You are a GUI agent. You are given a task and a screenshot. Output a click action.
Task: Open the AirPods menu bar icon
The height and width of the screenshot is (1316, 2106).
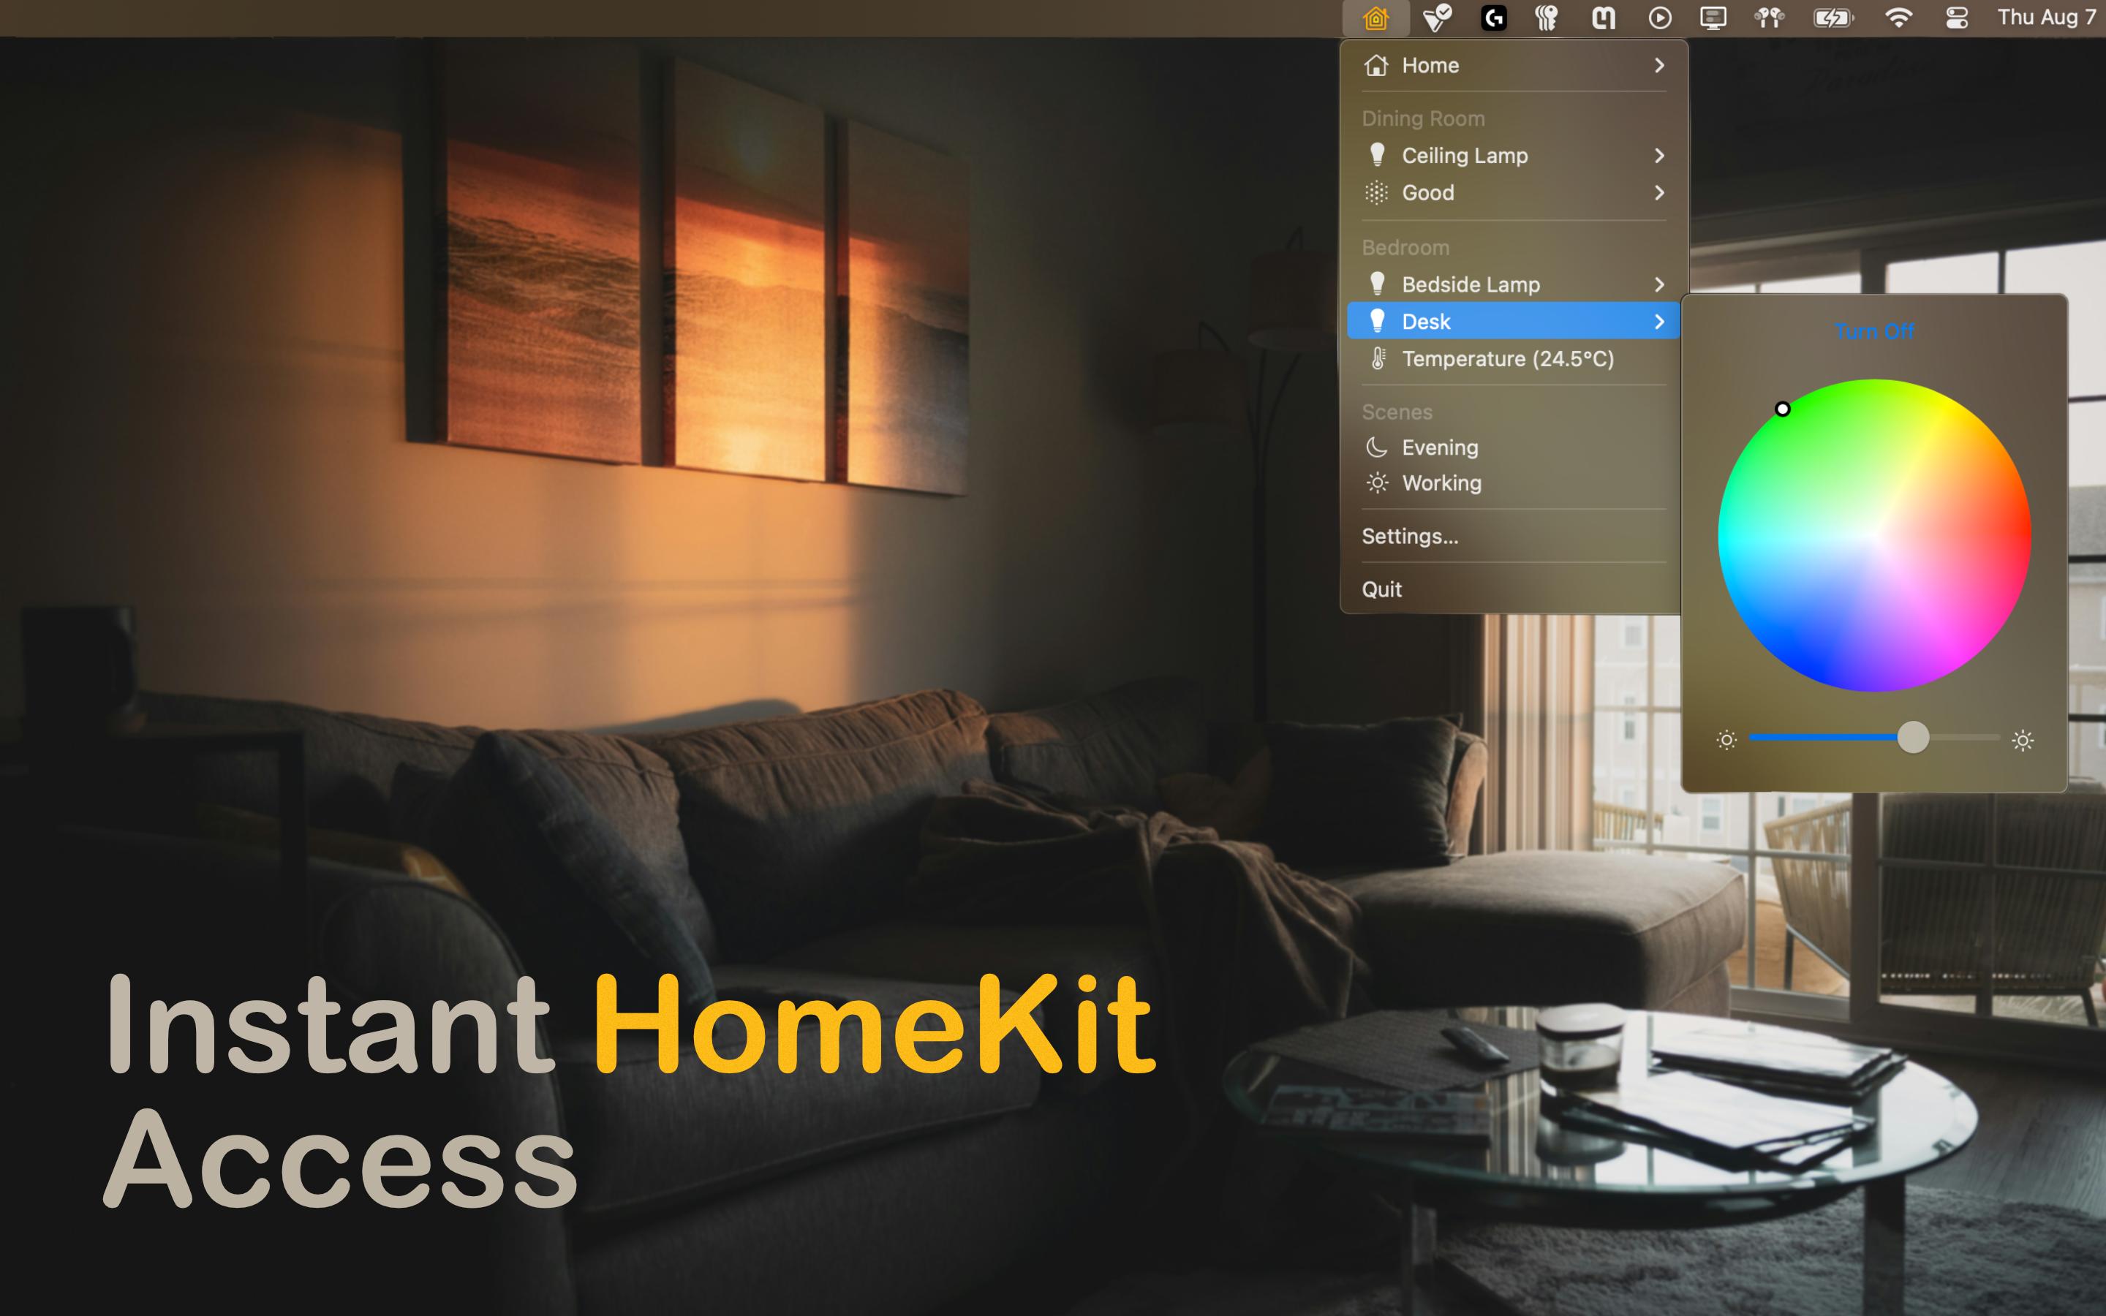(x=1769, y=18)
